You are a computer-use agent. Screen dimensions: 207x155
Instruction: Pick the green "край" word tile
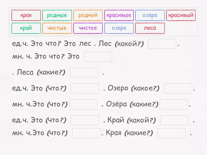click(26, 28)
